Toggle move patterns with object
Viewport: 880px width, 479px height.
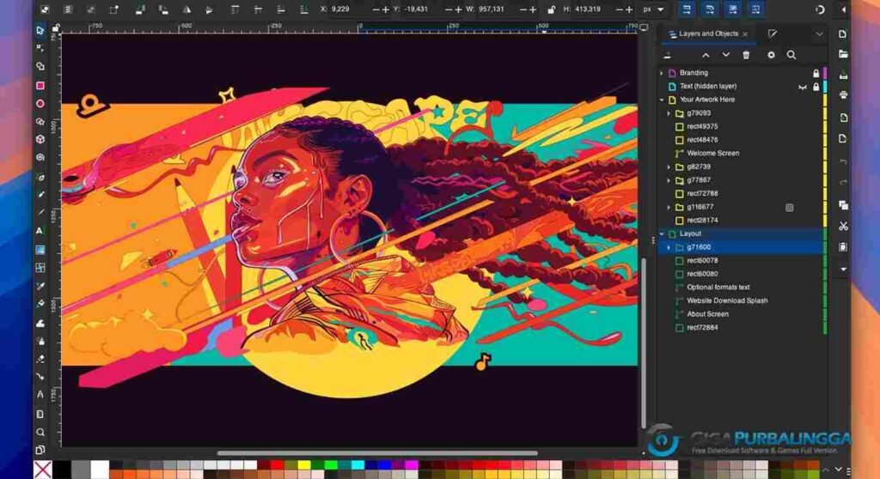[x=755, y=9]
